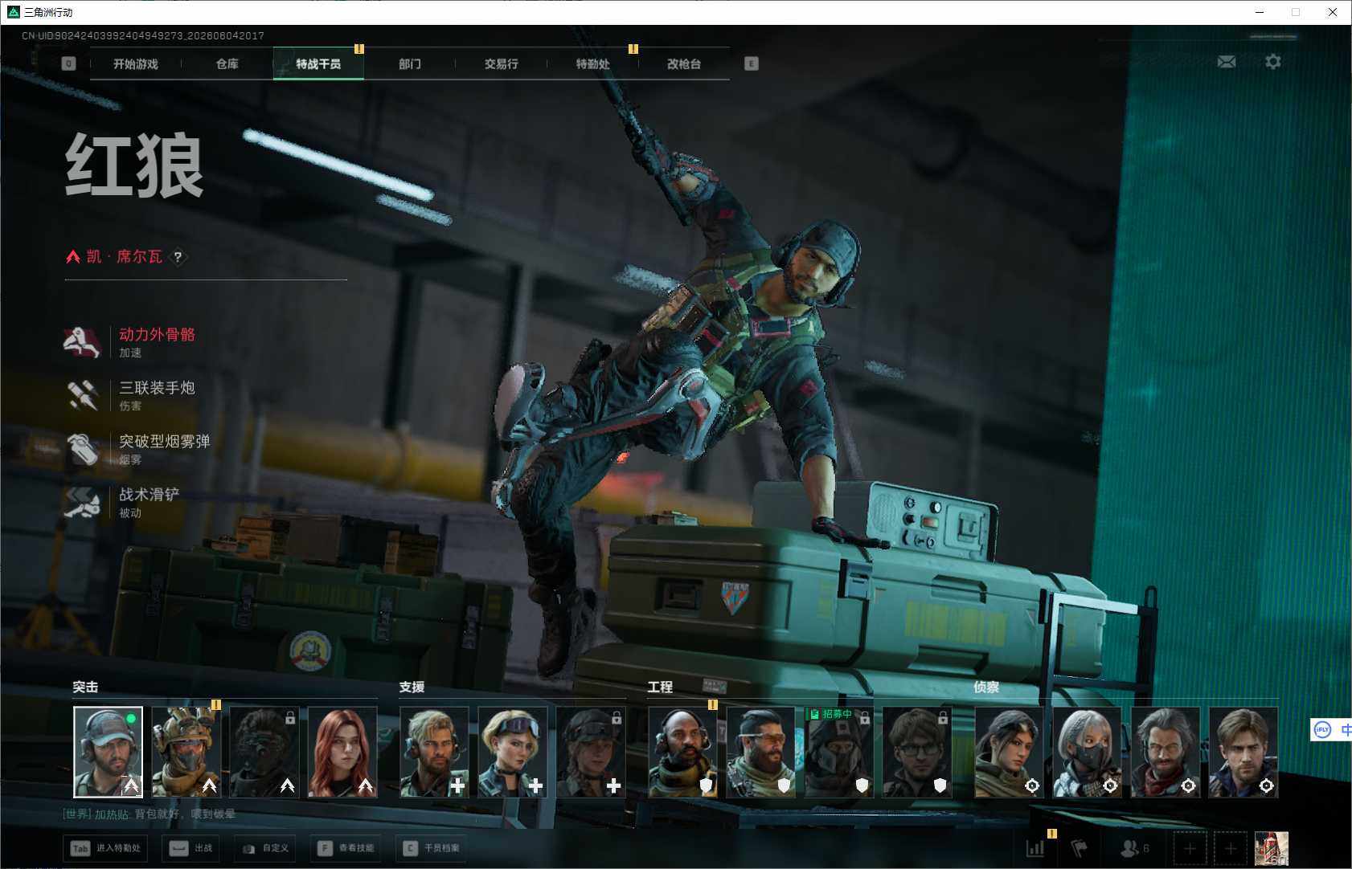
Task: Click the 三角洲行动 app icon in title bar
Action: tap(13, 12)
